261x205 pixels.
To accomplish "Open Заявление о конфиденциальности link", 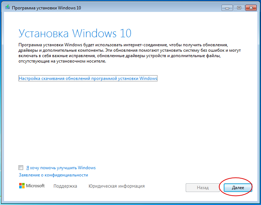I will tap(53, 175).
